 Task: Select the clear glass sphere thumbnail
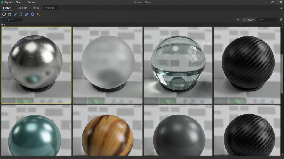(x=178, y=65)
